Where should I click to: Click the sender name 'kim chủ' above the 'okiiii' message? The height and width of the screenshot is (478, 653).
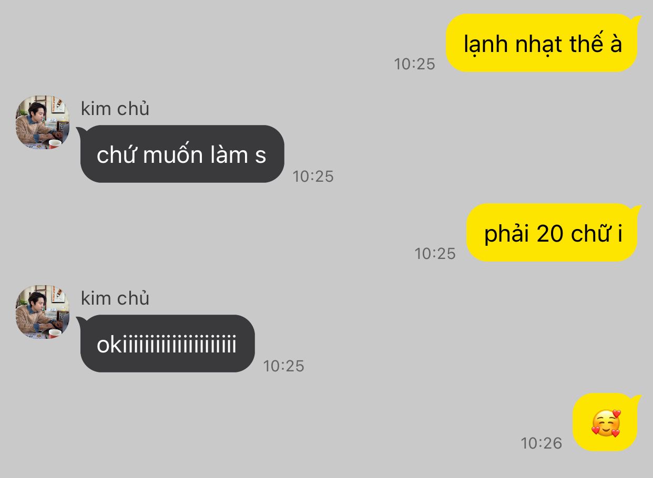coord(115,298)
